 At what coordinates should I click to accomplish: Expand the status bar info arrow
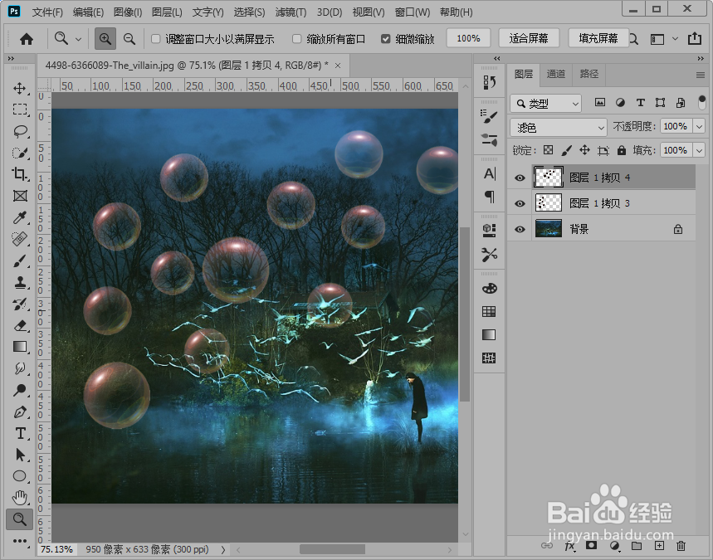(222, 550)
